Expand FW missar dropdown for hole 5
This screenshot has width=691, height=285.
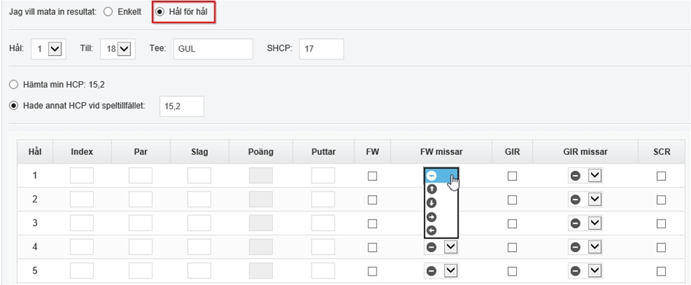(x=451, y=271)
